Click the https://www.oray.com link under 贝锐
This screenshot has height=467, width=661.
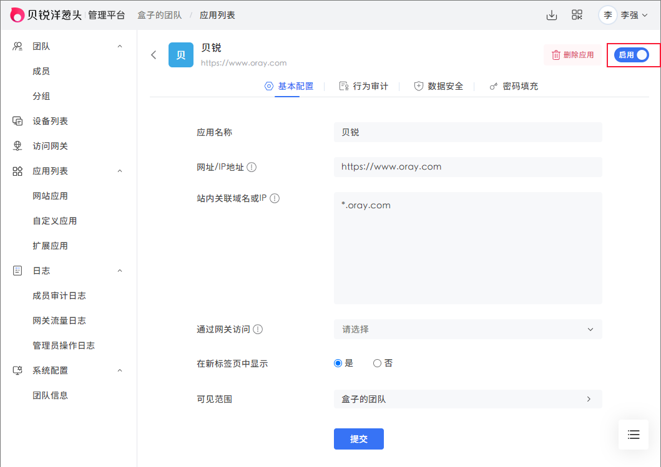tap(243, 63)
